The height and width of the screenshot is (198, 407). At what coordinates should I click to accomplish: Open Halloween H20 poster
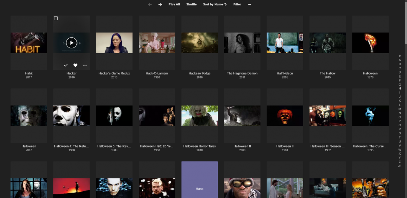click(157, 116)
